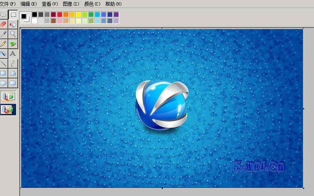Pick the pale mint green swatch

[x=85, y=21]
